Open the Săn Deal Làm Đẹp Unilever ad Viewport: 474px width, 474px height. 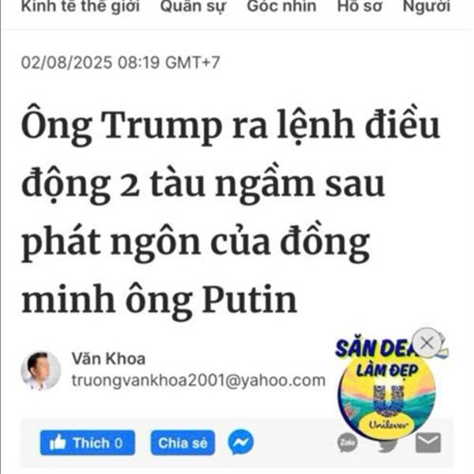pos(388,393)
